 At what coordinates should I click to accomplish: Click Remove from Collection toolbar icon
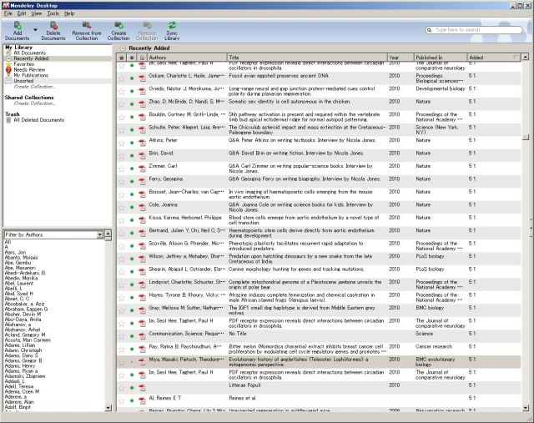(87, 31)
